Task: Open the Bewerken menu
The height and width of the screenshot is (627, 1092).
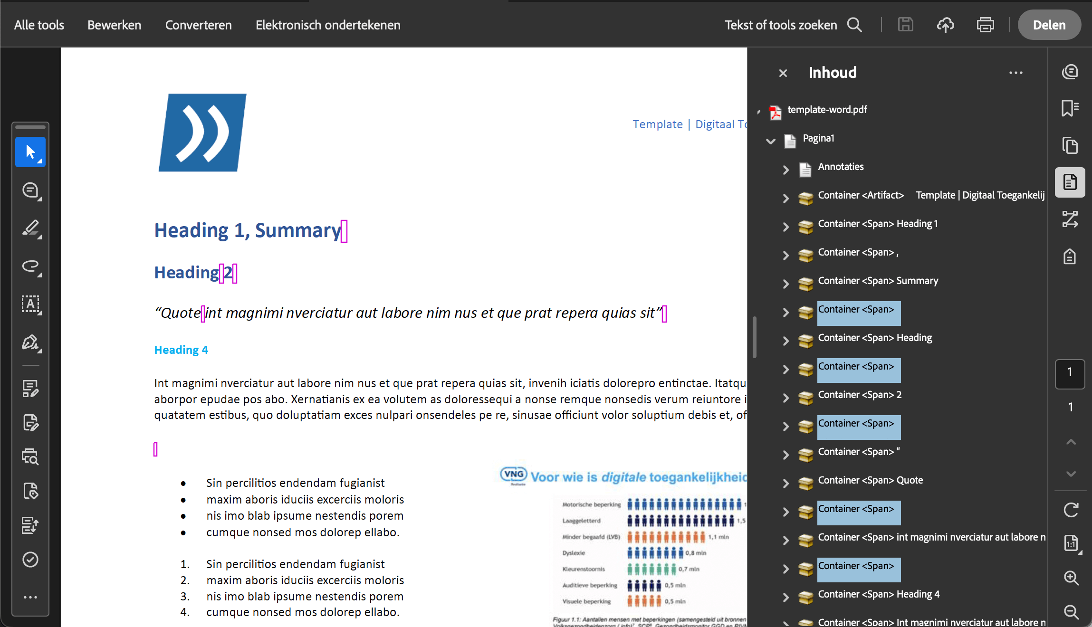Action: click(x=114, y=25)
